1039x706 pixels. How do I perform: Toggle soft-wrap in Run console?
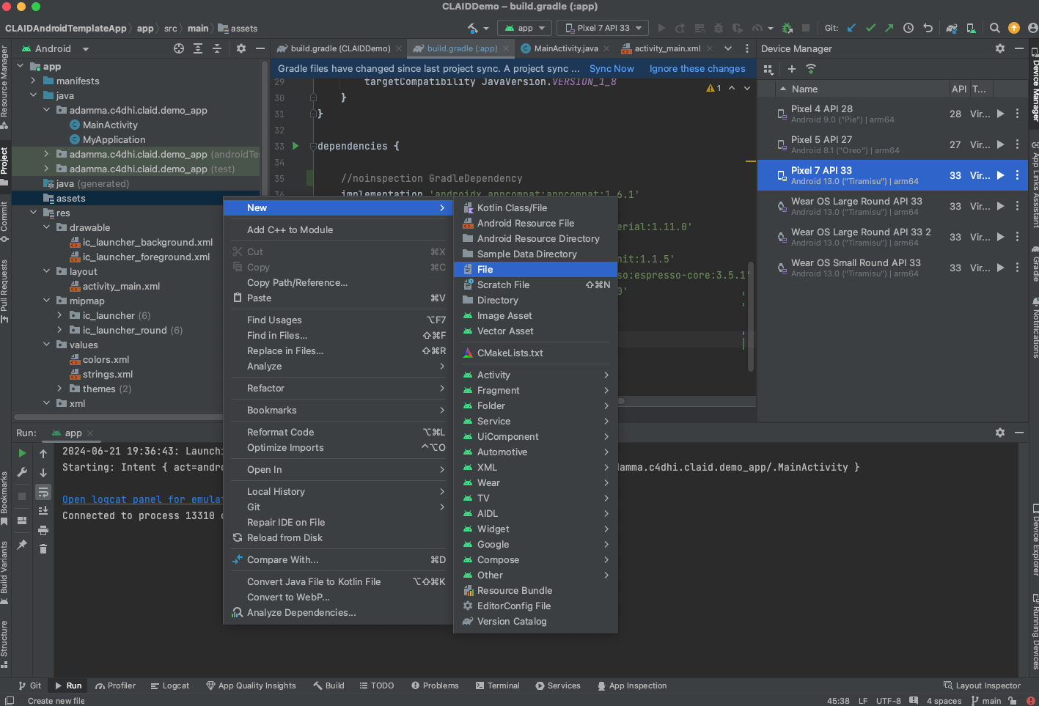tap(43, 492)
